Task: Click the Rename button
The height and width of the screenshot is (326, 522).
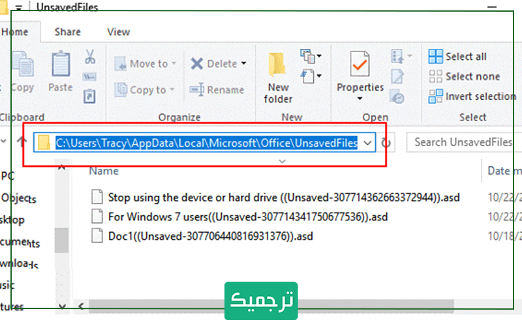Action: tap(217, 89)
